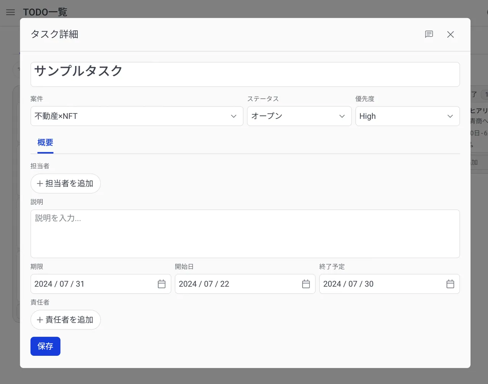The image size is (488, 384).
Task: Open calendar picker for 開始日 date
Action: (x=306, y=284)
